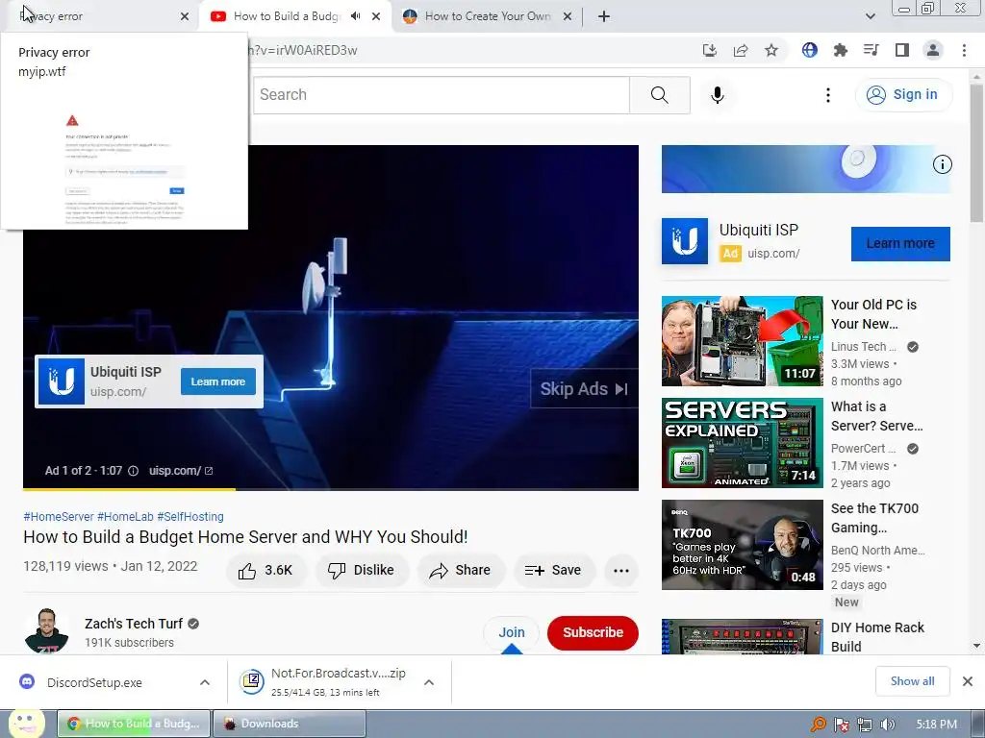This screenshot has width=985, height=738.
Task: Open YouTube settings three-dot menu
Action: click(828, 95)
